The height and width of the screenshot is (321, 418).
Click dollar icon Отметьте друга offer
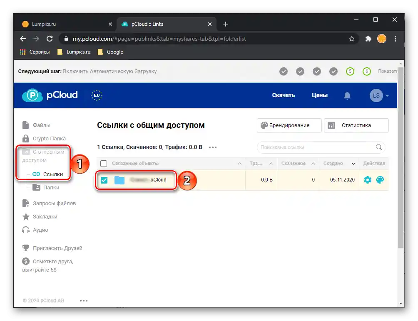pyautogui.click(x=26, y=261)
